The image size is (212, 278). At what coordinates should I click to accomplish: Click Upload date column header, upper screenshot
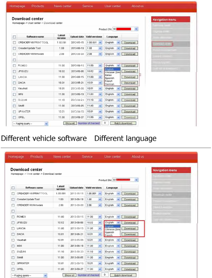point(77,37)
